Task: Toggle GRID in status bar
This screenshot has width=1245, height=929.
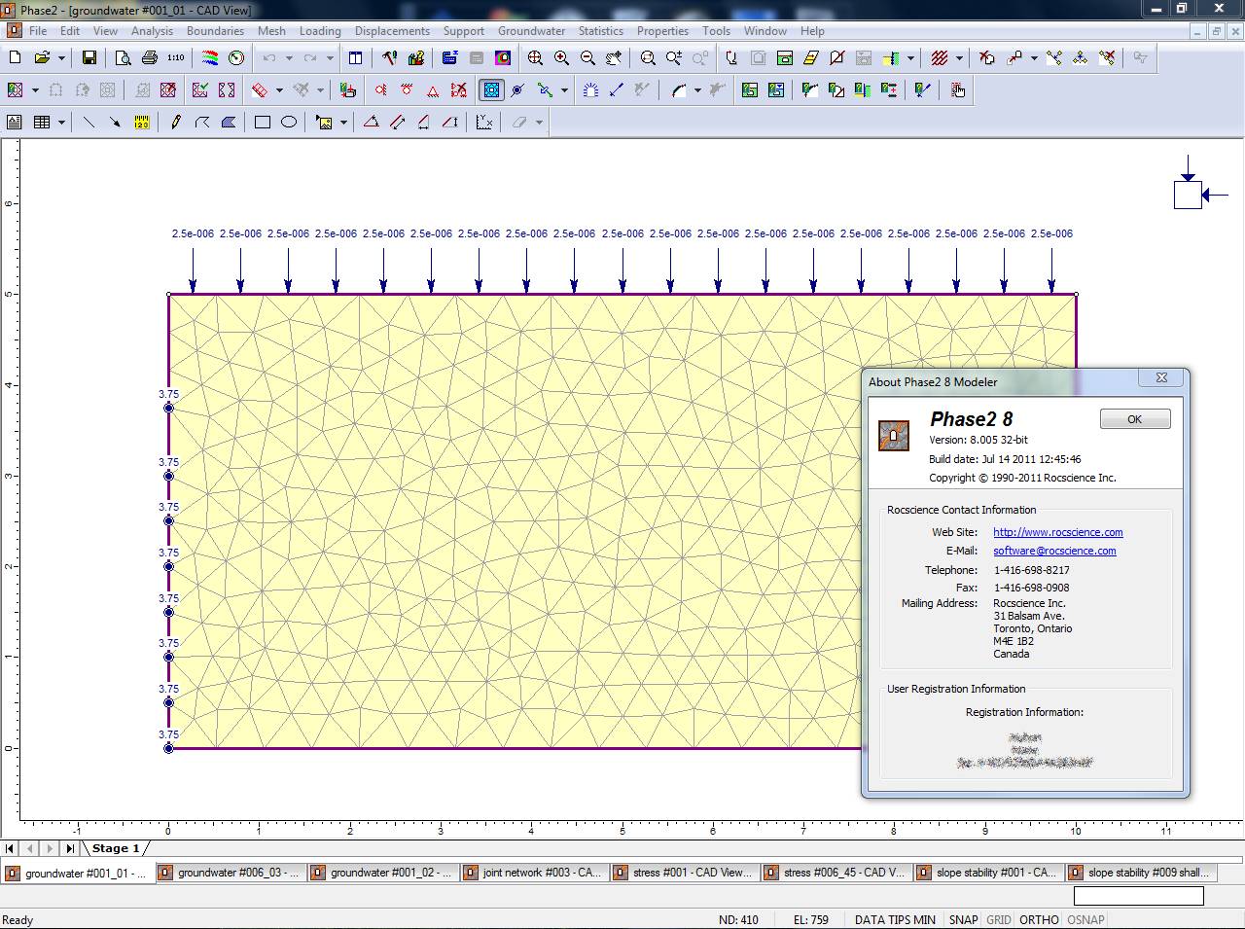Action: tap(999, 919)
